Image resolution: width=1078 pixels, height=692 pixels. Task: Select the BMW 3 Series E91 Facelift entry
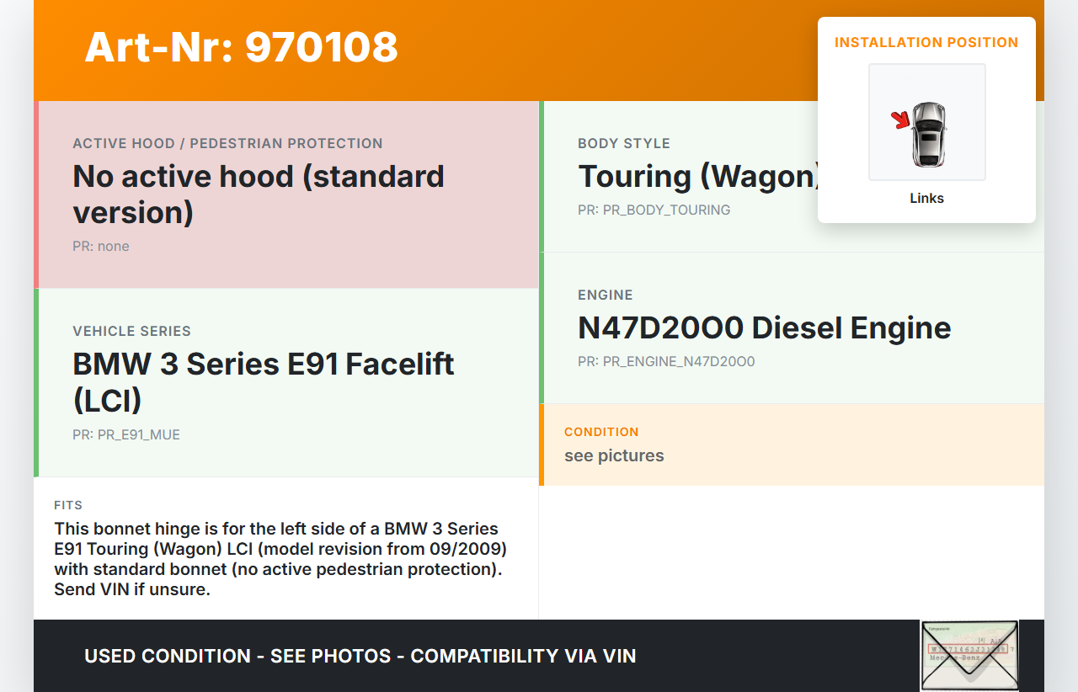click(264, 381)
